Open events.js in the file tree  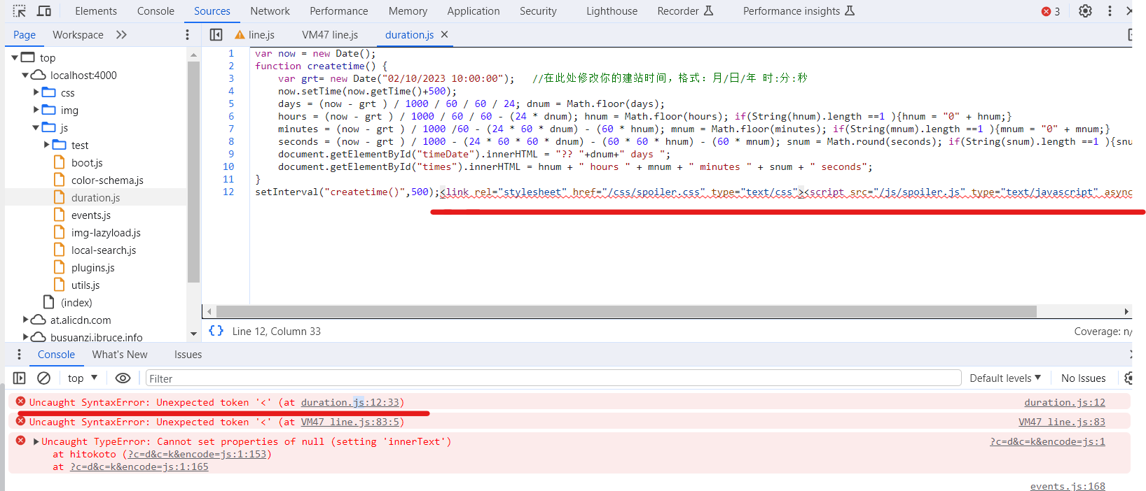(91, 215)
